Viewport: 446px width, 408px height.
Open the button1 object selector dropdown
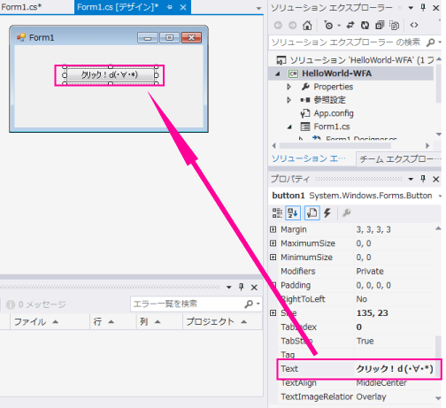pyautogui.click(x=440, y=196)
